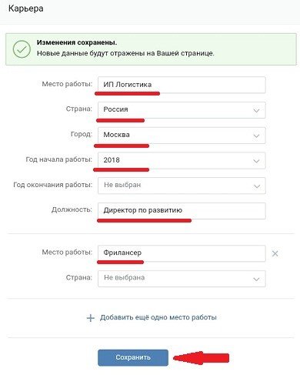This screenshot has height=375, width=300.
Task: Expand the Город dropdown arrow for Москва
Action: click(x=256, y=136)
